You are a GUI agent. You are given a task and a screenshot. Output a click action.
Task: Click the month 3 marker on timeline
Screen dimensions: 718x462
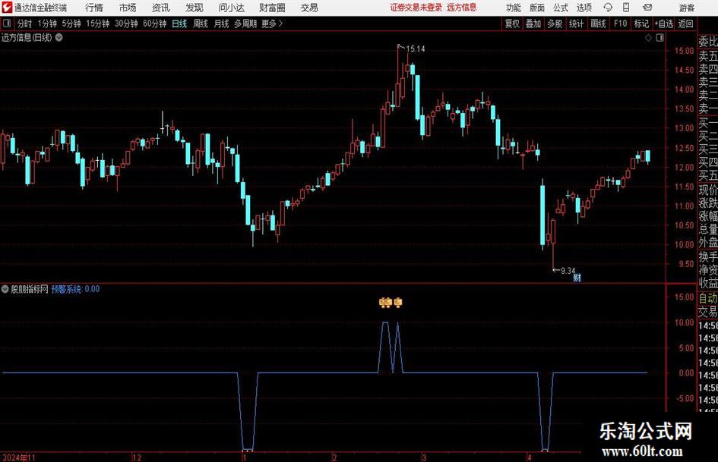[424, 457]
